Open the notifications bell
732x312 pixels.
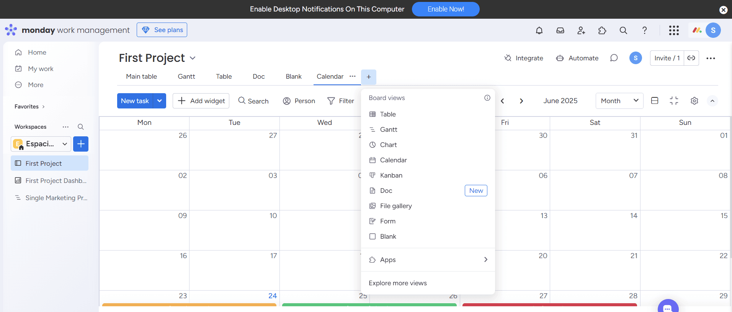(539, 30)
